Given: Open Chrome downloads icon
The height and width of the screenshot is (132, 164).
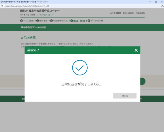Looking at the screenshot, I should [x=162, y=6].
